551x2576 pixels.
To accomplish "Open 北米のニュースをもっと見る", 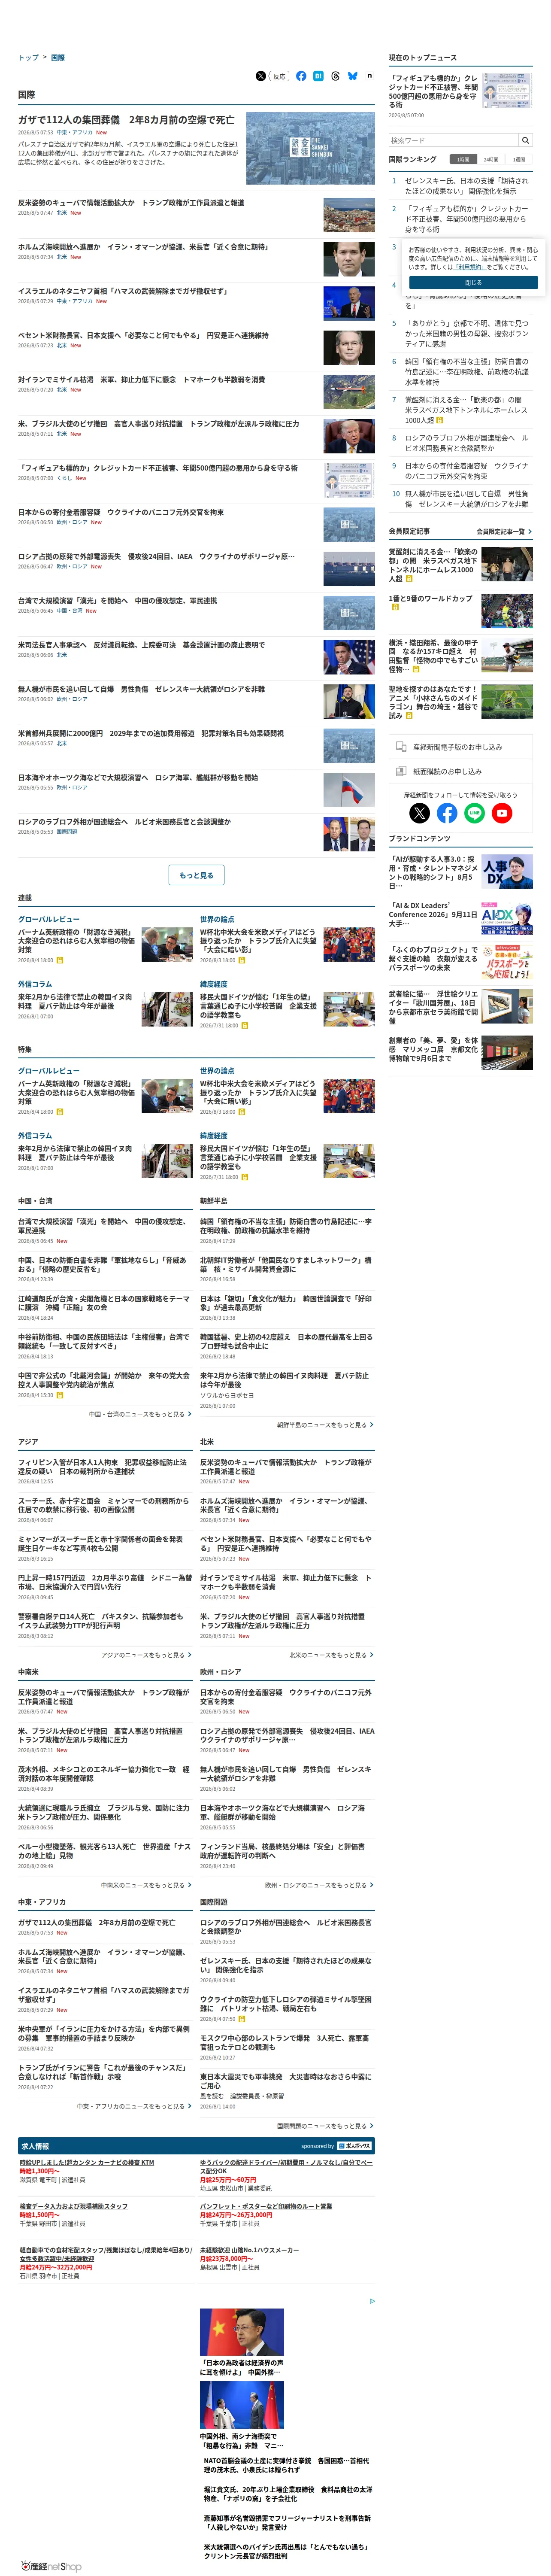I will [x=331, y=1655].
